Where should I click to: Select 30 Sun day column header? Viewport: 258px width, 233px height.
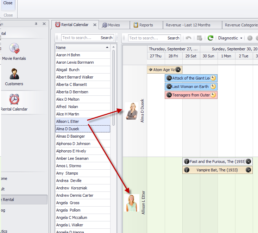point(209,56)
